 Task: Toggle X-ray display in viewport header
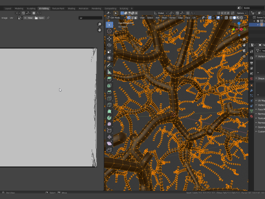pos(226,18)
